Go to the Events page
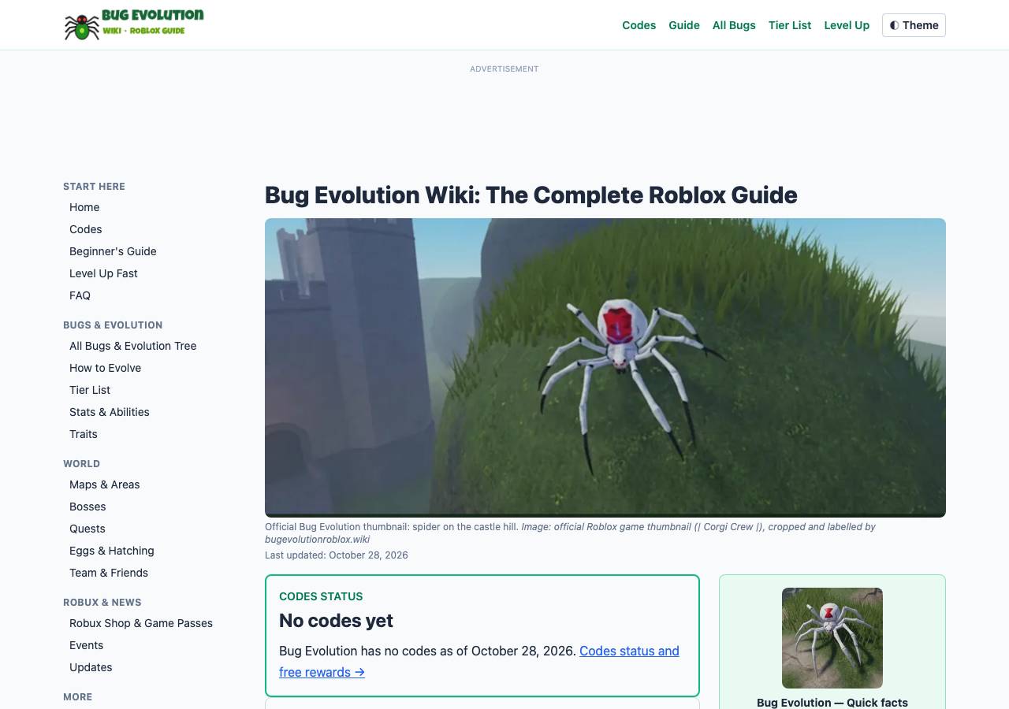 coord(86,645)
